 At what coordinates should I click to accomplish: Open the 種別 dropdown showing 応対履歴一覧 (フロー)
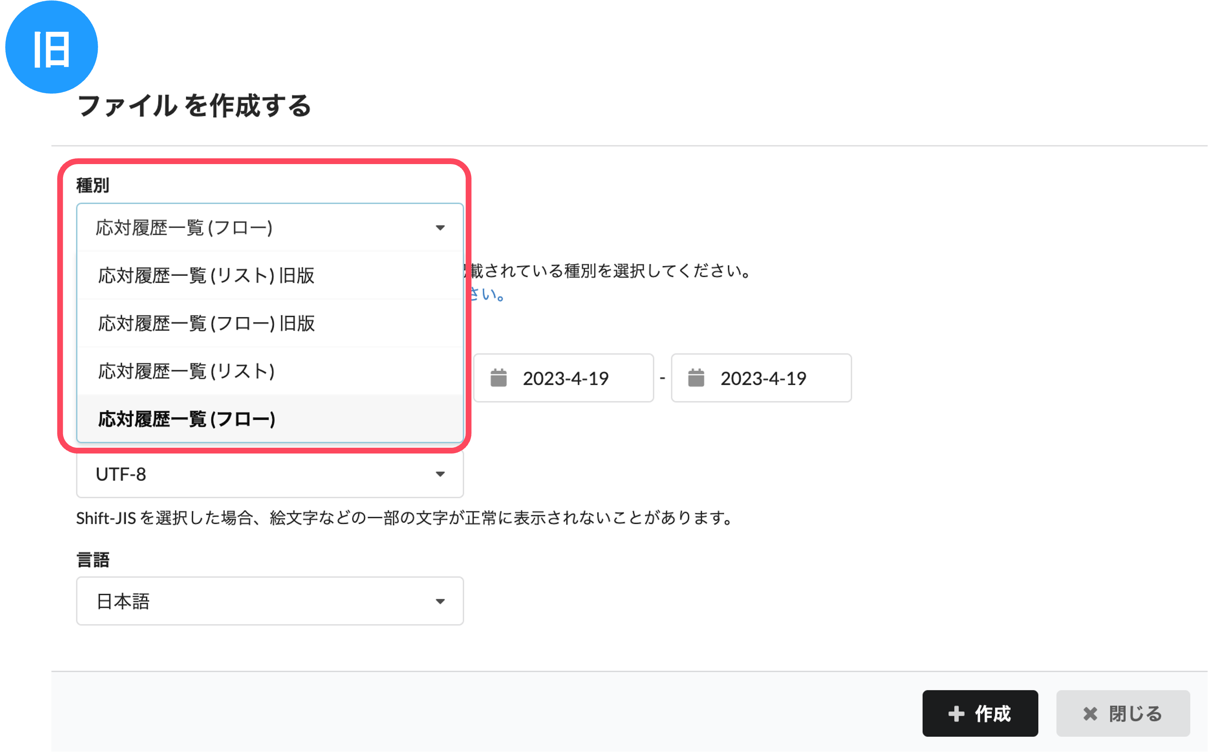270,227
